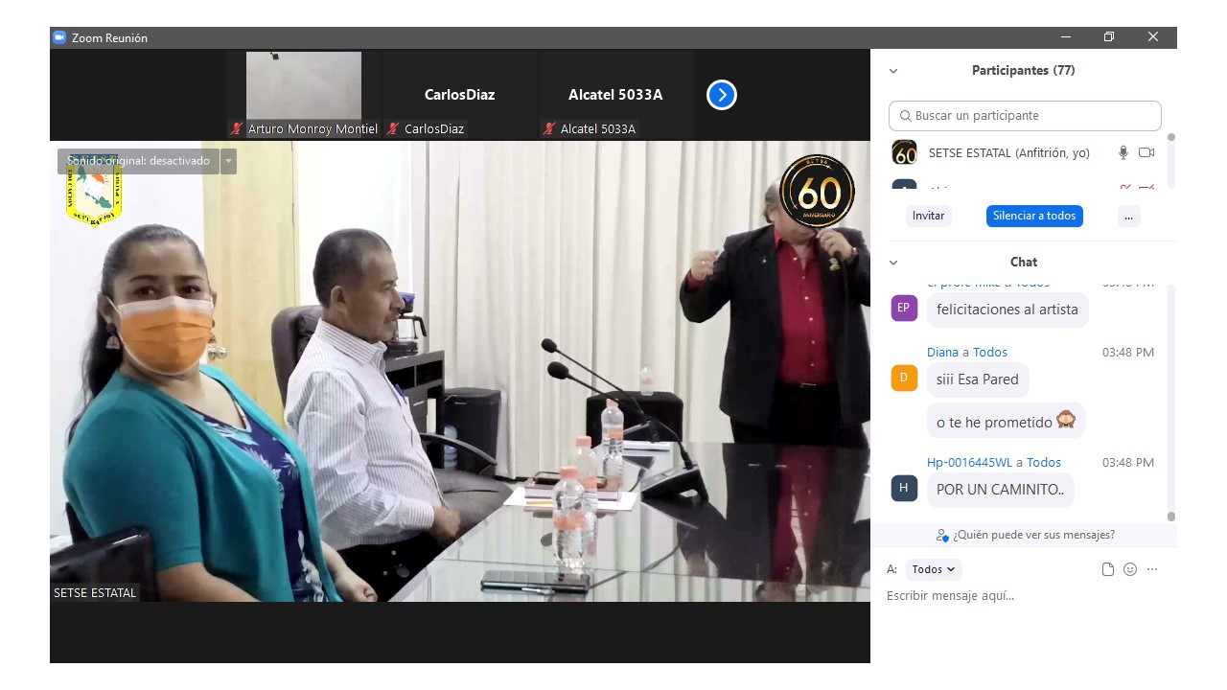Click the chat file attachment icon
This screenshot has height=690, width=1227.
1108,569
